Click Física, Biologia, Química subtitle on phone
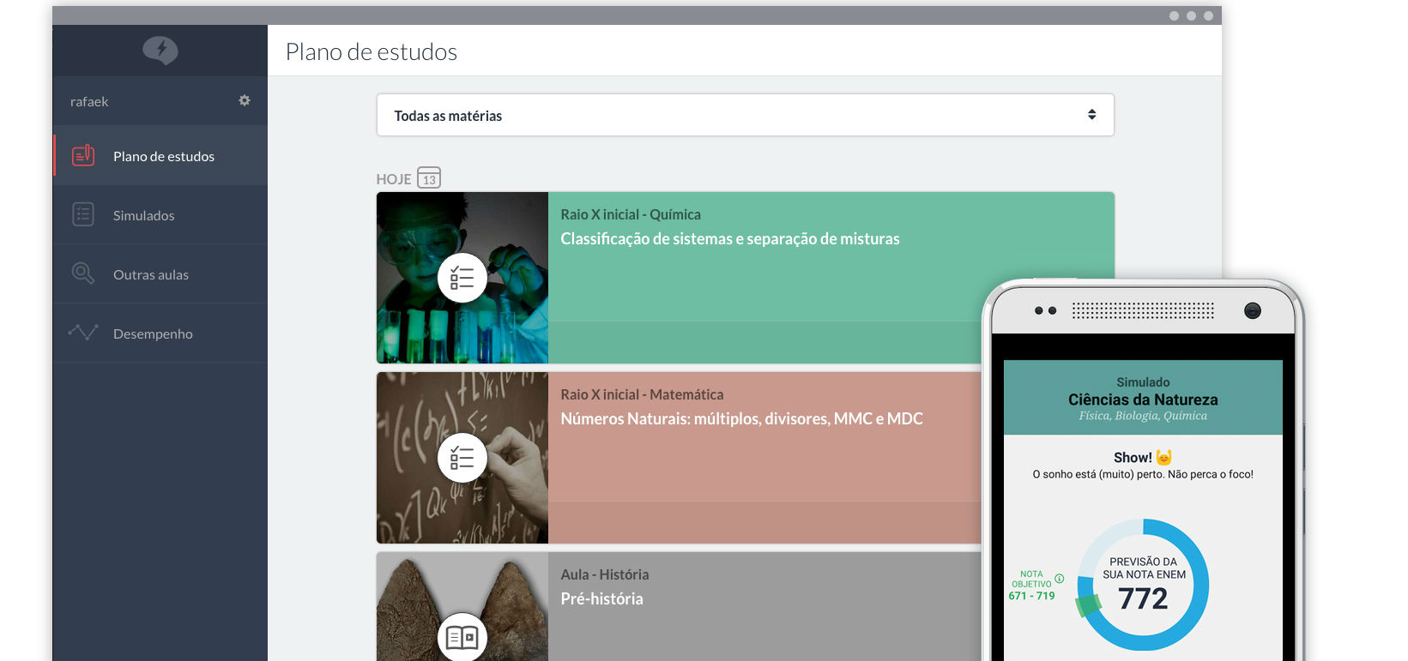Image resolution: width=1408 pixels, height=661 pixels. (x=1143, y=416)
